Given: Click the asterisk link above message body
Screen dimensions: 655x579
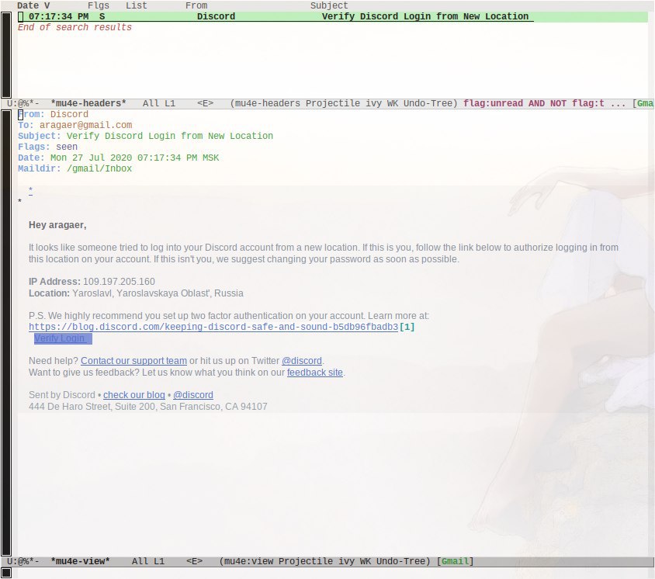Looking at the screenshot, I should 30,191.
